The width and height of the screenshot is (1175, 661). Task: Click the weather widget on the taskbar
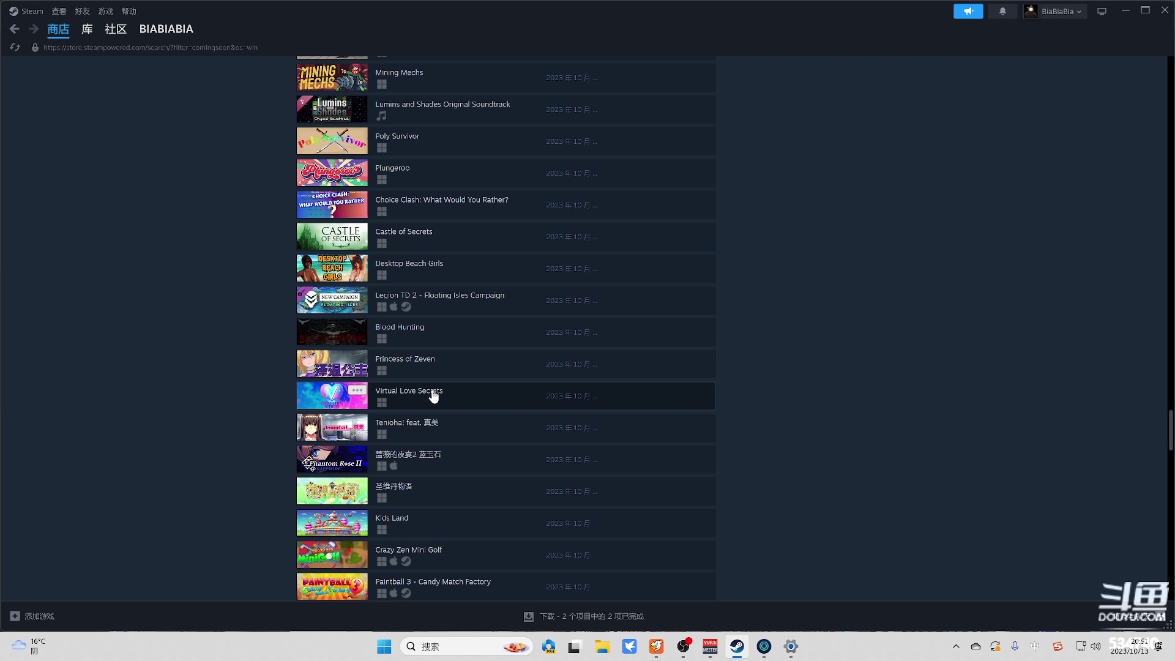tap(29, 646)
